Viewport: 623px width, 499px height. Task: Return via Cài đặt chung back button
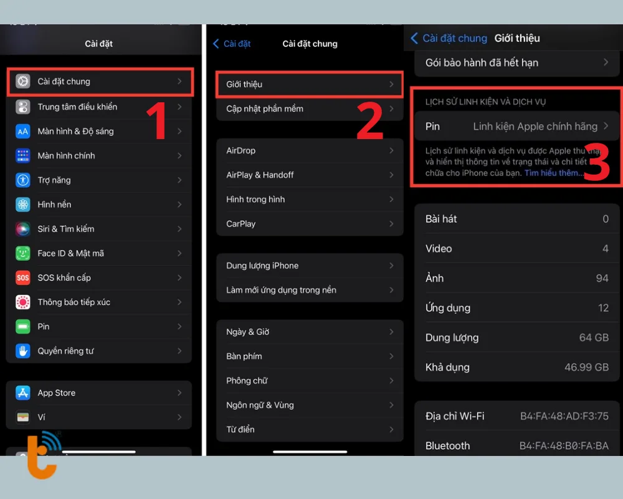pyautogui.click(x=449, y=39)
